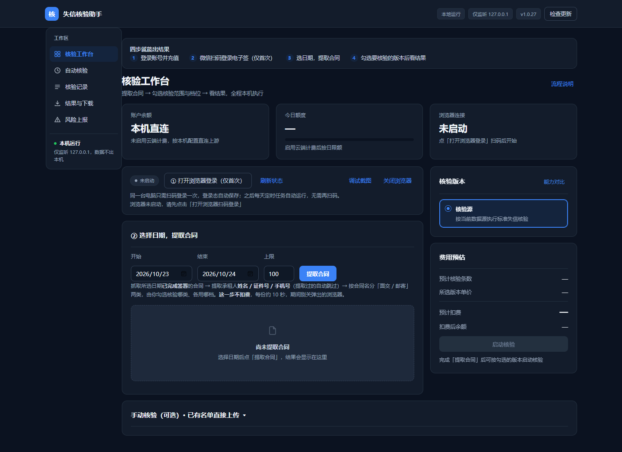The image size is (622, 452).
Task: Click the 关闭浏览器 link
Action: (x=397, y=181)
